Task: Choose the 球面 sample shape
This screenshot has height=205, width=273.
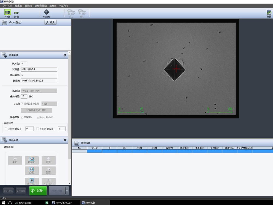Action: pos(49,160)
